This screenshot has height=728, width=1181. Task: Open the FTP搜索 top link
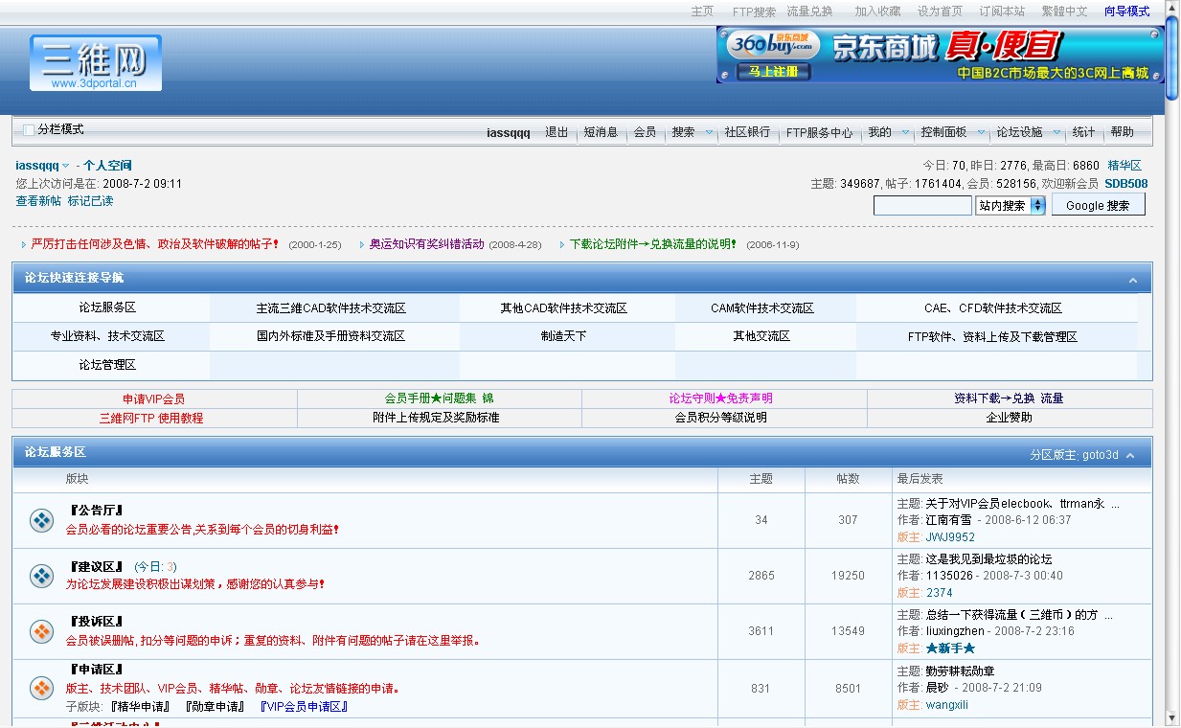(x=754, y=11)
